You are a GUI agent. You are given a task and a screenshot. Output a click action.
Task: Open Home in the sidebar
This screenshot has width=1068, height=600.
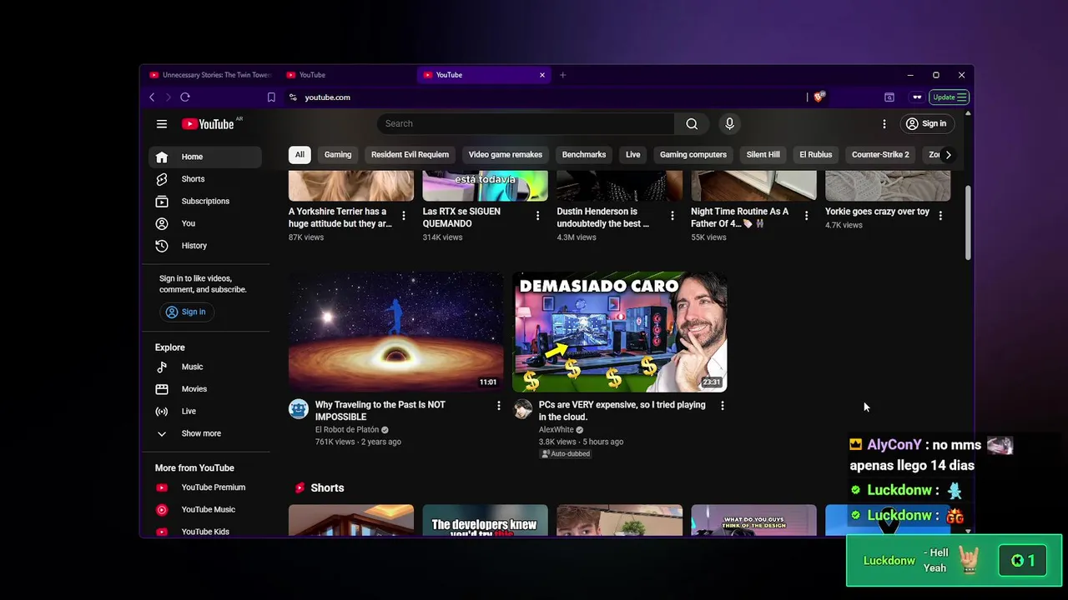click(205, 157)
